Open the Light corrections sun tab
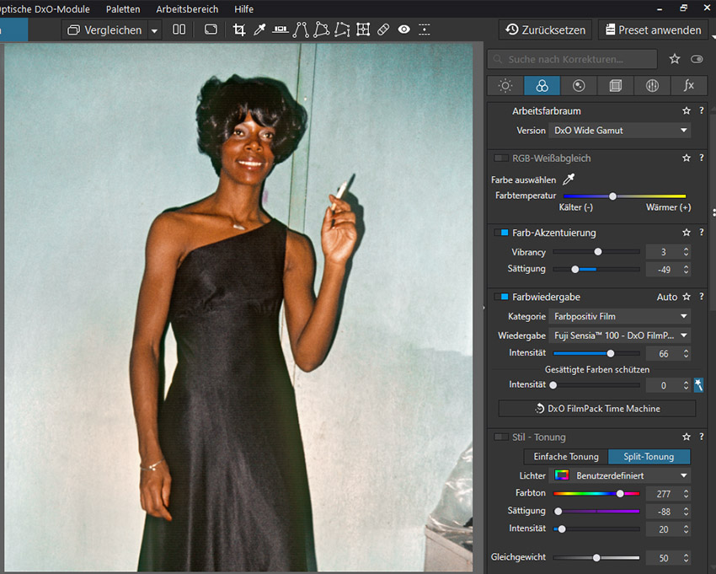Image resolution: width=716 pixels, height=574 pixels. pyautogui.click(x=505, y=86)
